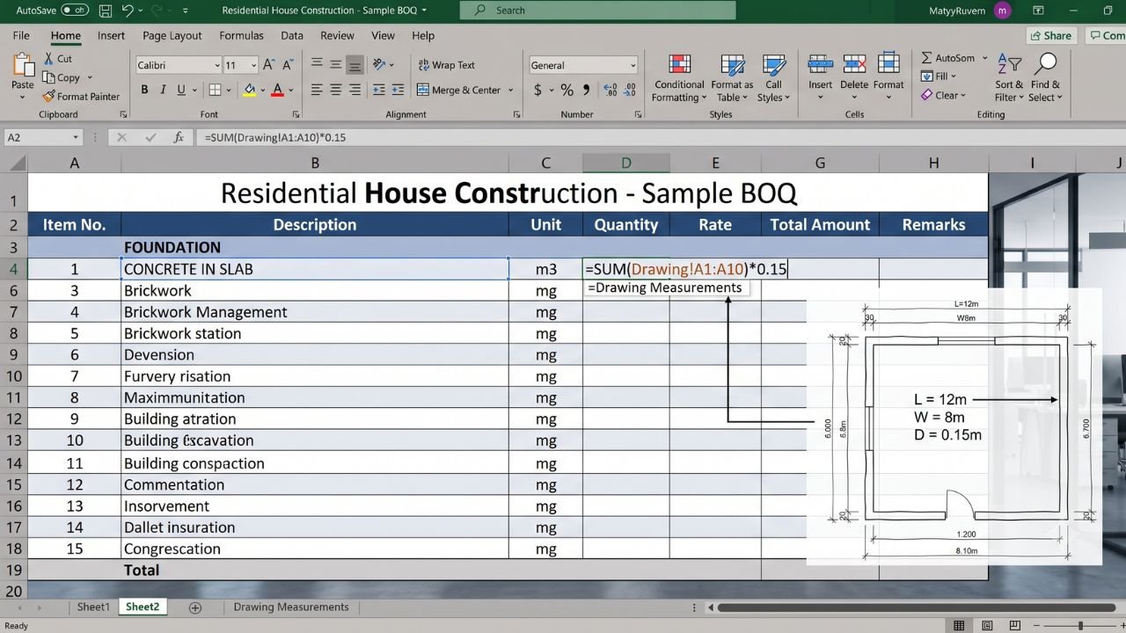The image size is (1126, 633).
Task: Open Find & Select dropdown
Action: click(x=1045, y=77)
